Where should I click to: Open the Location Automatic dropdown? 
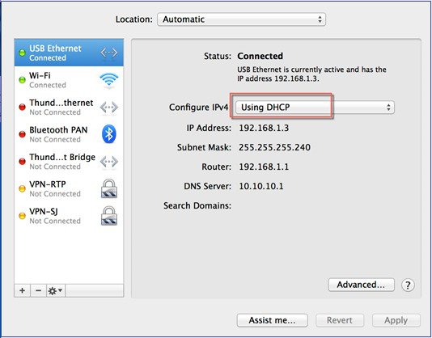click(241, 19)
